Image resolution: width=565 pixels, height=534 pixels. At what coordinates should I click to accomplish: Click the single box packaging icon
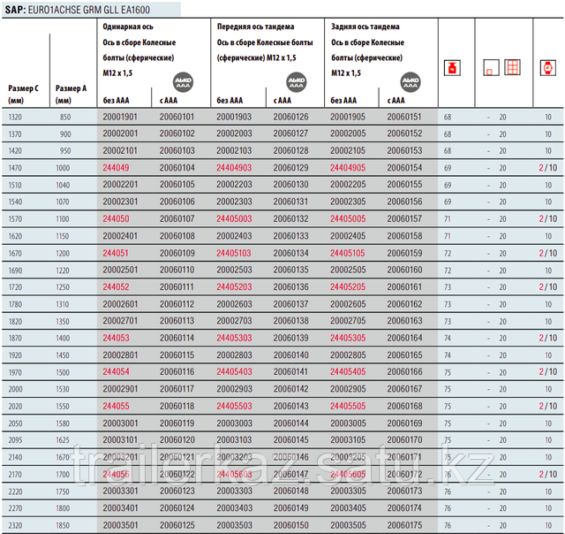click(x=491, y=68)
